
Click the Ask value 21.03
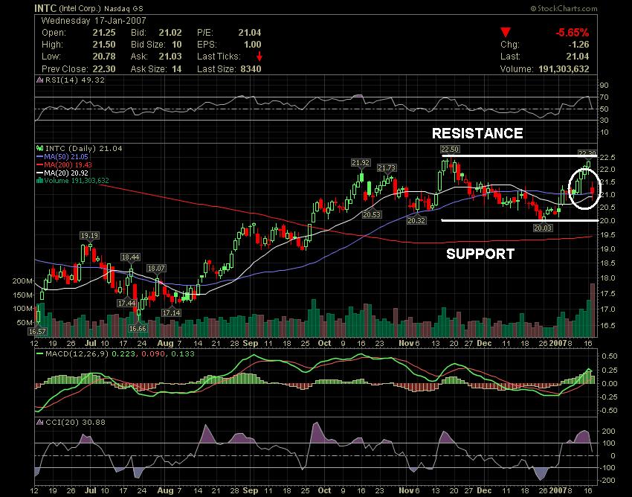(170, 57)
